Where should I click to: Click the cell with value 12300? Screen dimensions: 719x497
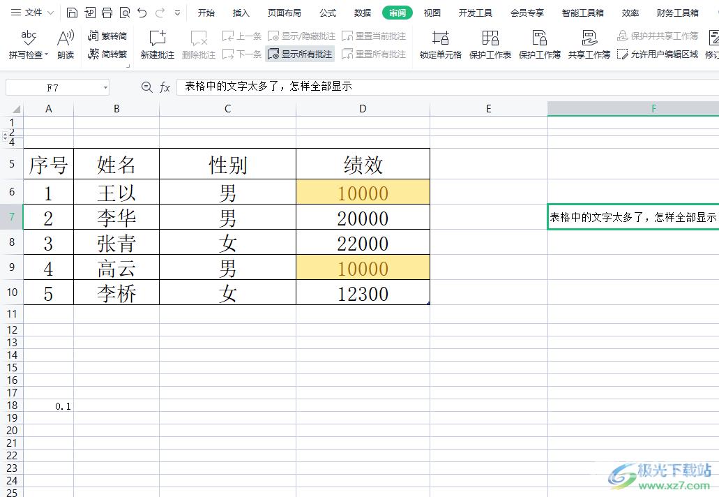pos(363,292)
